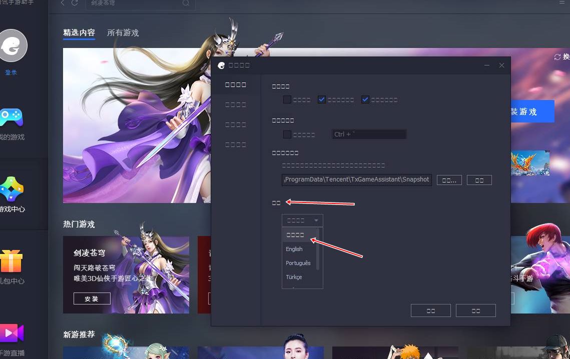Open the 礼包中心 gift box icon

pos(11,261)
